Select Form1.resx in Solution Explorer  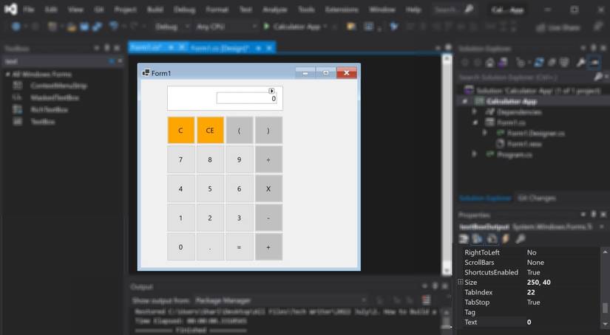[524, 144]
